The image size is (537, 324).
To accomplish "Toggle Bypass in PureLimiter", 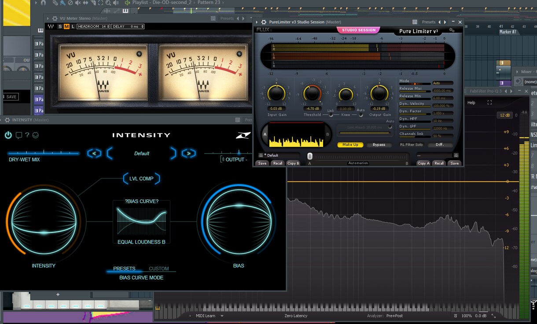I will (379, 144).
